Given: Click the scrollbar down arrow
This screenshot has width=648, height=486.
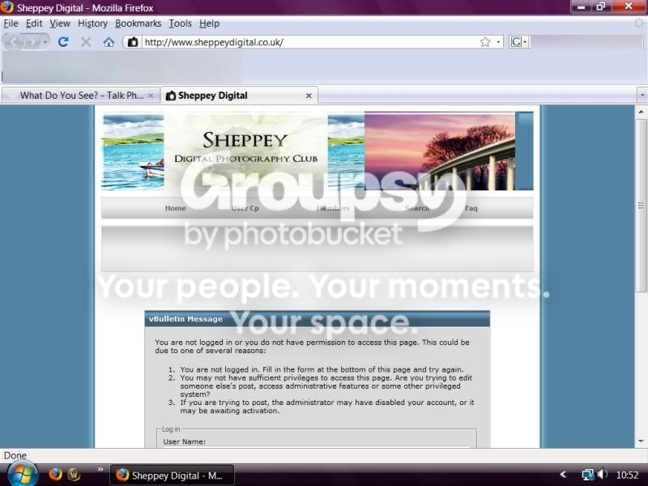Looking at the screenshot, I should pyautogui.click(x=641, y=441).
